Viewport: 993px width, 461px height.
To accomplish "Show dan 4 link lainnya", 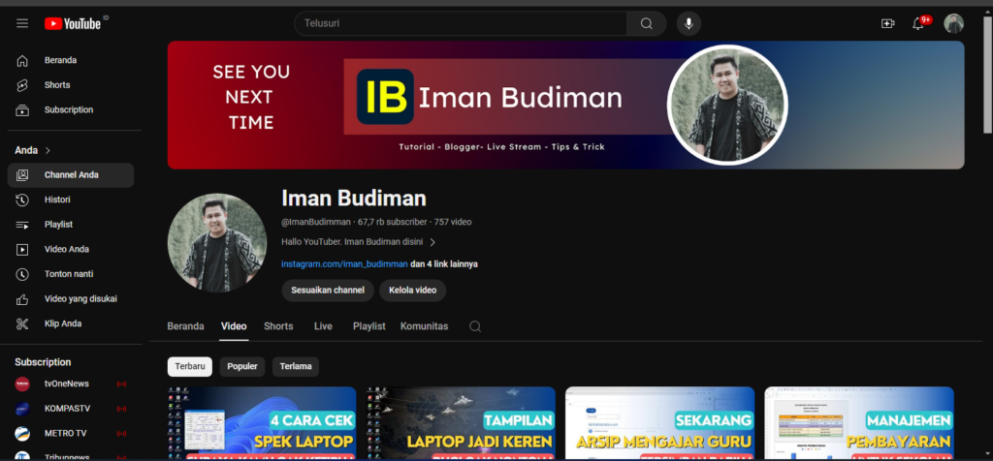I will [x=444, y=264].
